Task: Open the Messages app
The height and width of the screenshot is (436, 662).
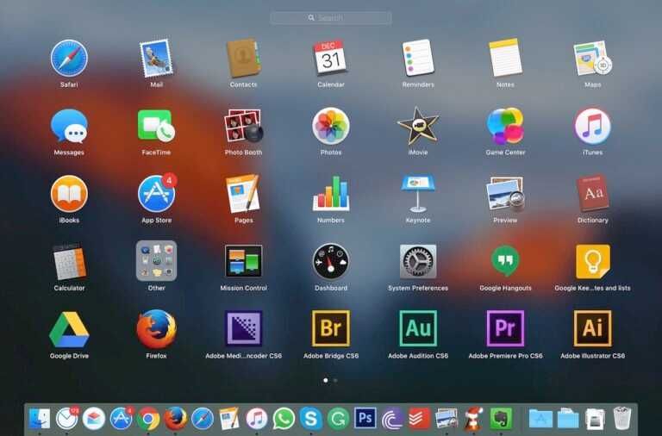Action: (x=69, y=126)
